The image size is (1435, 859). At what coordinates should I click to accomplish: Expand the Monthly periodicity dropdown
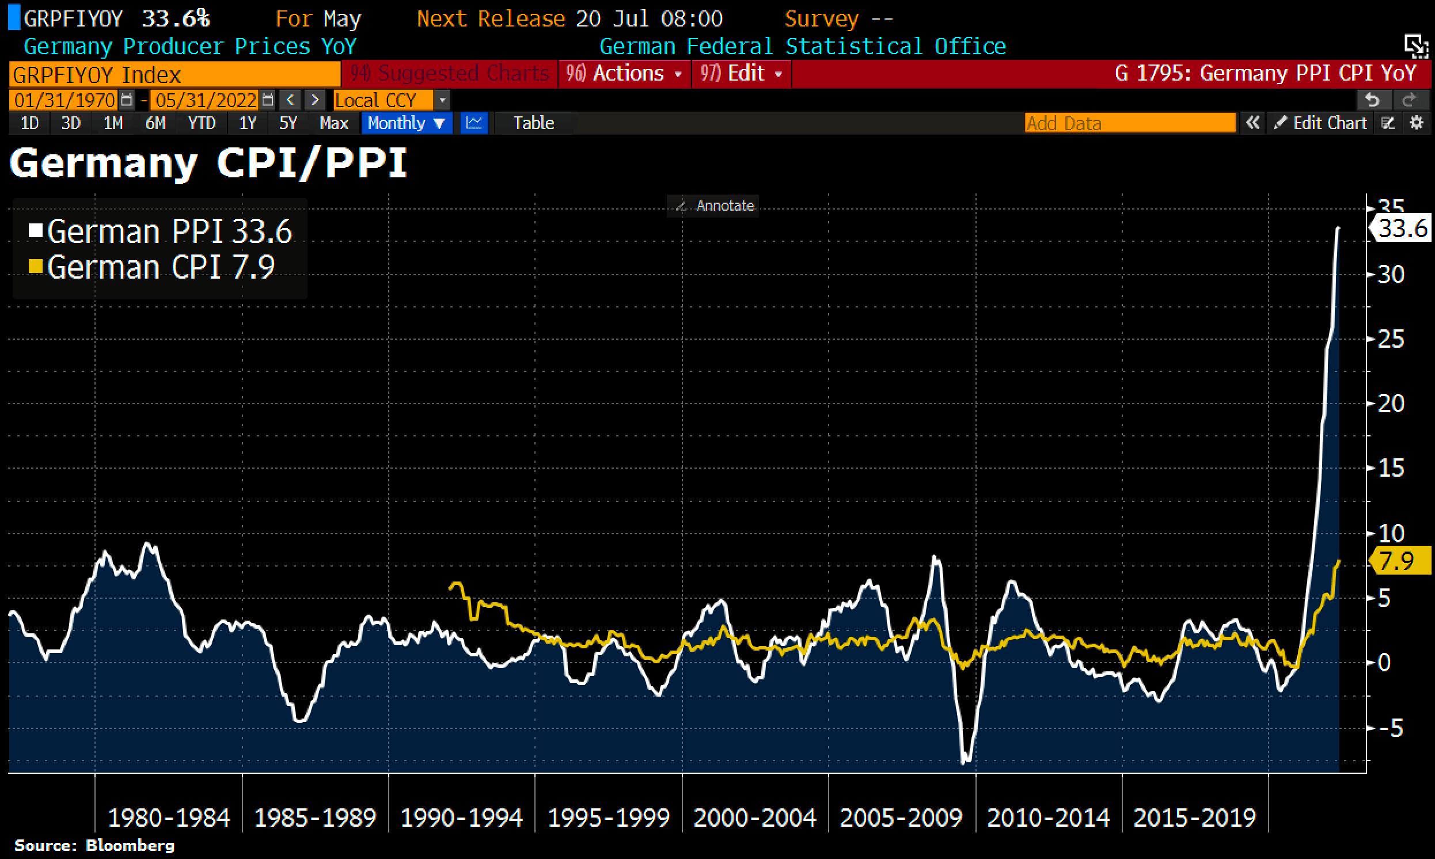coord(406,123)
